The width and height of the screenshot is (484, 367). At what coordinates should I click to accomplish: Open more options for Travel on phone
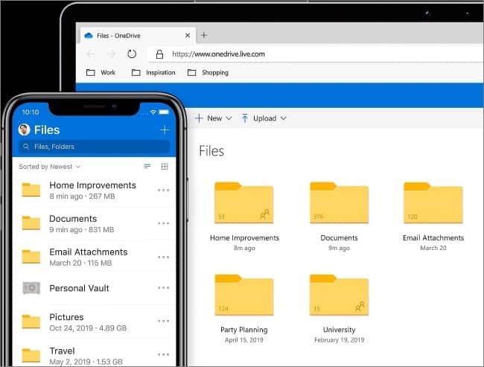click(163, 354)
